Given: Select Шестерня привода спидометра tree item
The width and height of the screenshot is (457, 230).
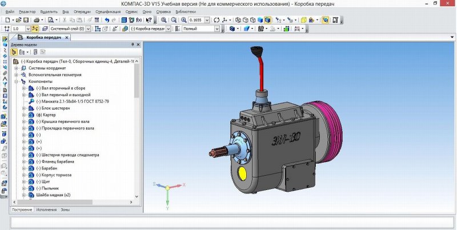Looking at the screenshot, I should 67,155.
